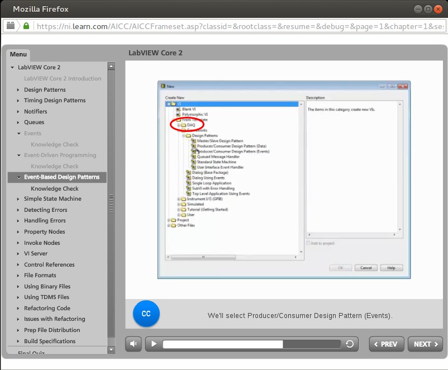Image resolution: width=448 pixels, height=370 pixels.
Task: Open the Event-Driven Programming chapter
Action: coord(60,155)
